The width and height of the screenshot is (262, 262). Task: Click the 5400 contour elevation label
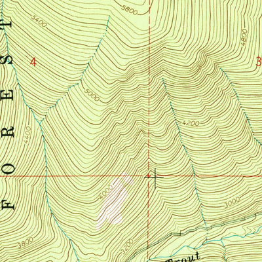click(39, 21)
